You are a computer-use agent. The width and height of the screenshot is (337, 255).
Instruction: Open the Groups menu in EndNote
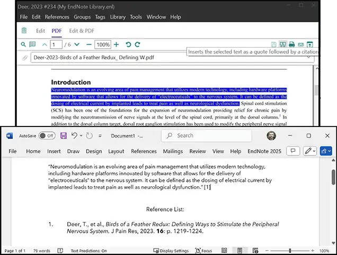coord(82,17)
